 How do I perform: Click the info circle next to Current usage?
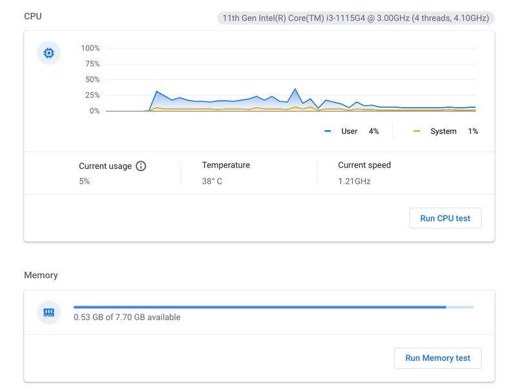click(x=141, y=166)
